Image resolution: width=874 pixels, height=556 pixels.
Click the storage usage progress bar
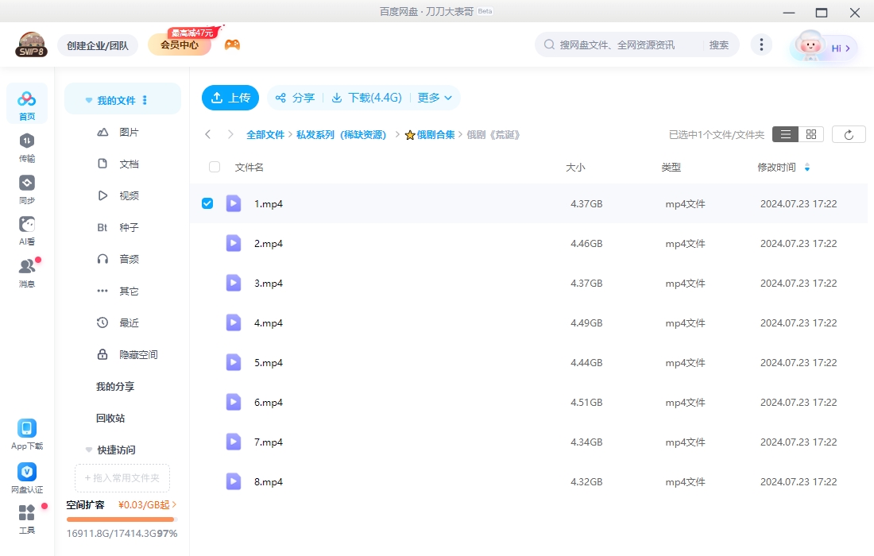(x=121, y=519)
